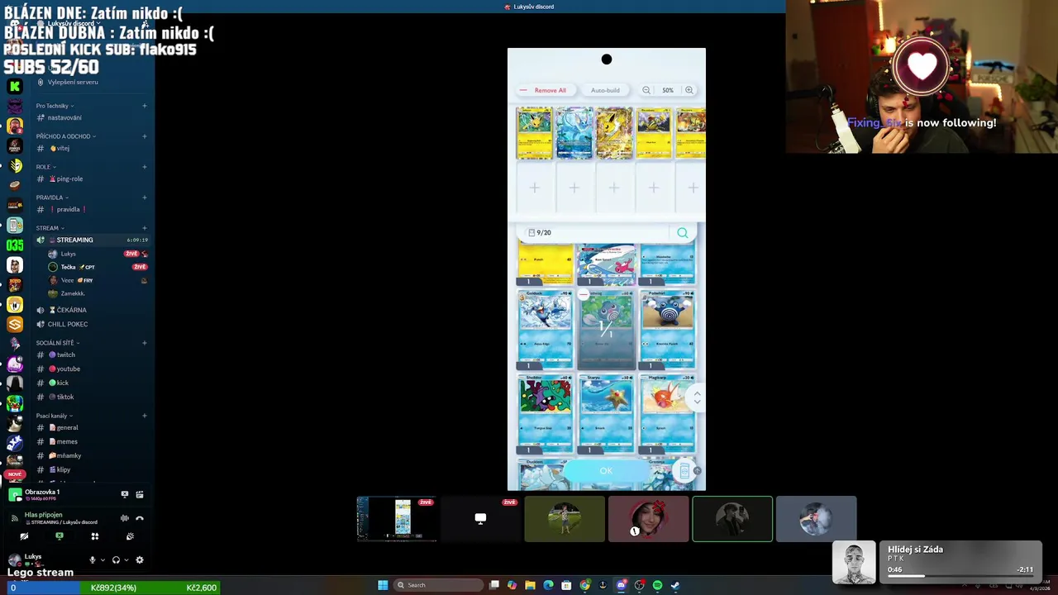Confirm deck with OK button
Image resolution: width=1058 pixels, height=595 pixels.
point(606,471)
